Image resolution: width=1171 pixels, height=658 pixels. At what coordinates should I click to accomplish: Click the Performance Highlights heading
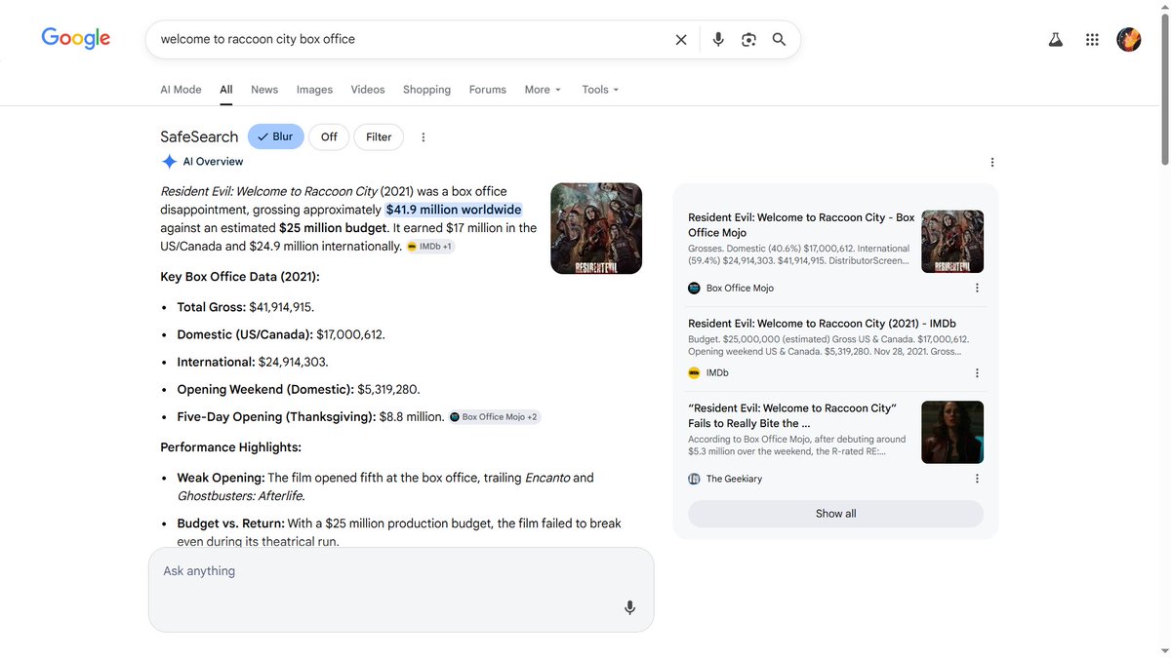230,447
